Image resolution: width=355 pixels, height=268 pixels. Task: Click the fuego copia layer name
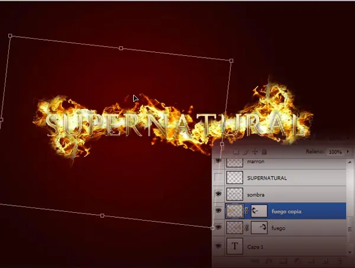coord(286,212)
